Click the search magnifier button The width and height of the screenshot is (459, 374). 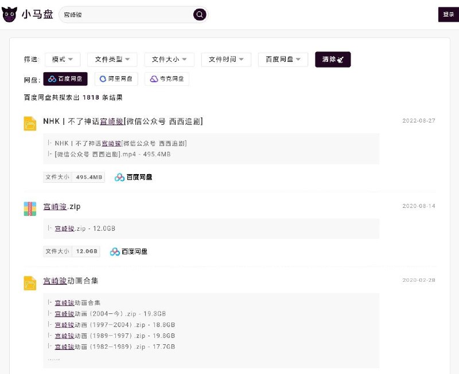tap(200, 15)
